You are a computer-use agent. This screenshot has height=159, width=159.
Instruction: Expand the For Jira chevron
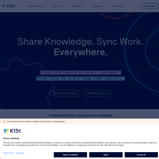(62, 6)
